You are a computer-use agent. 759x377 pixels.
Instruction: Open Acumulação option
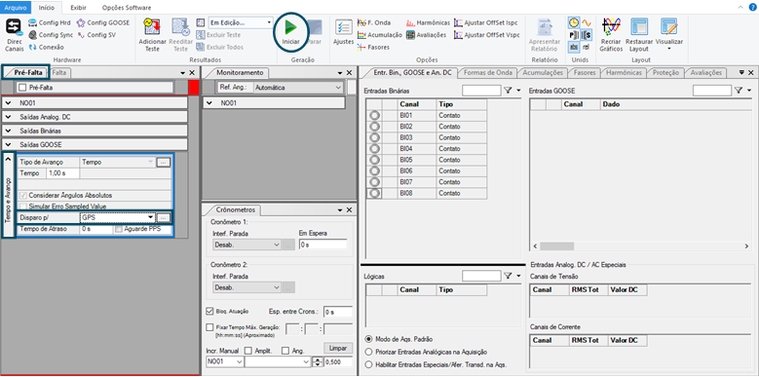pyautogui.click(x=380, y=35)
